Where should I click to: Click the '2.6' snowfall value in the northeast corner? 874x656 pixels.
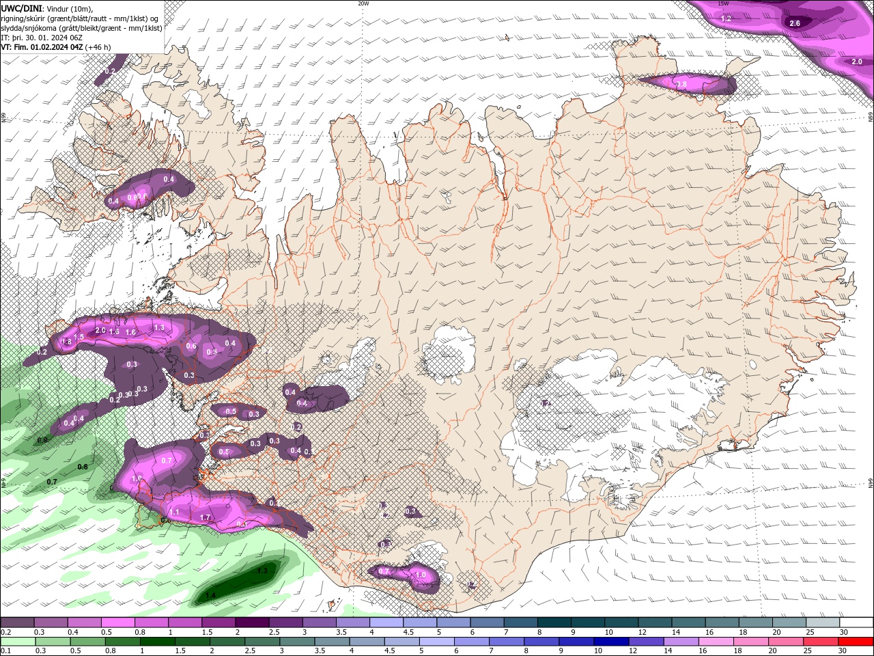pos(795,23)
